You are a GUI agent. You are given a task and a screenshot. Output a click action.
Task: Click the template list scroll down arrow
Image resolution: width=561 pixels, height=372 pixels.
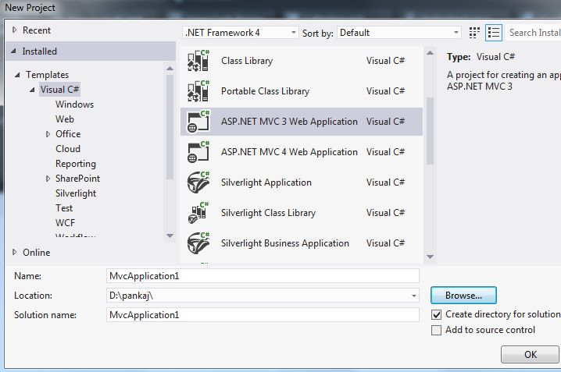(430, 257)
